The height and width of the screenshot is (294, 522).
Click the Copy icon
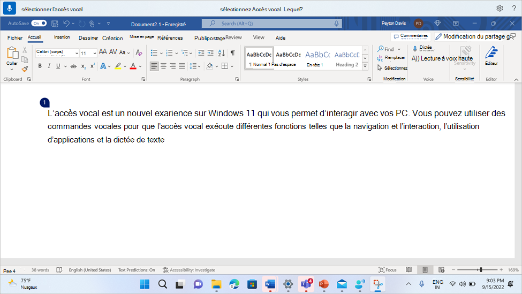pos(25,59)
